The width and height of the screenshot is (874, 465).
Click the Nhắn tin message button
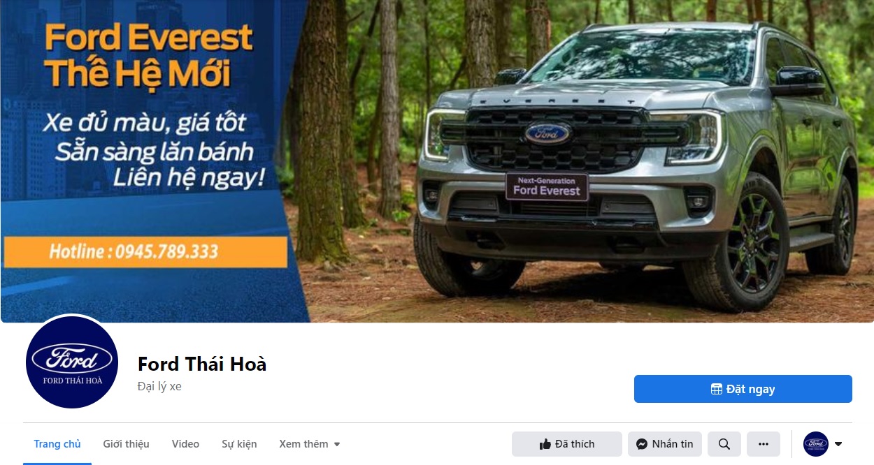665,444
